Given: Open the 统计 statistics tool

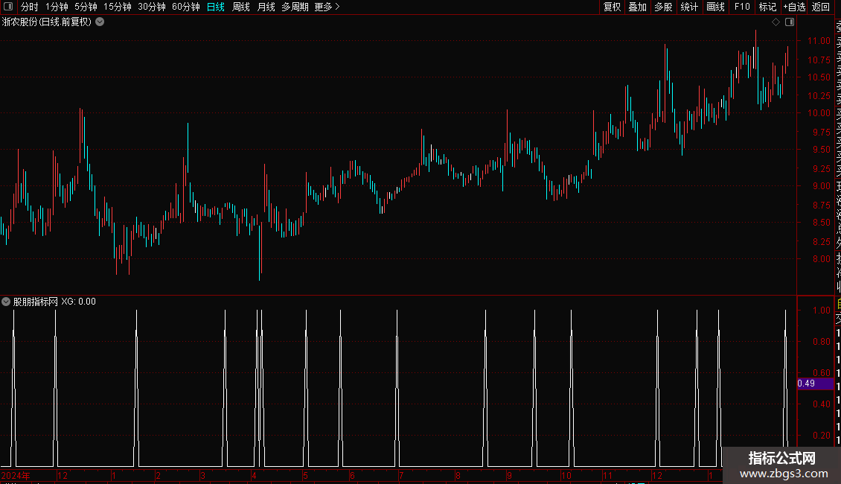Looking at the screenshot, I should tap(689, 7).
